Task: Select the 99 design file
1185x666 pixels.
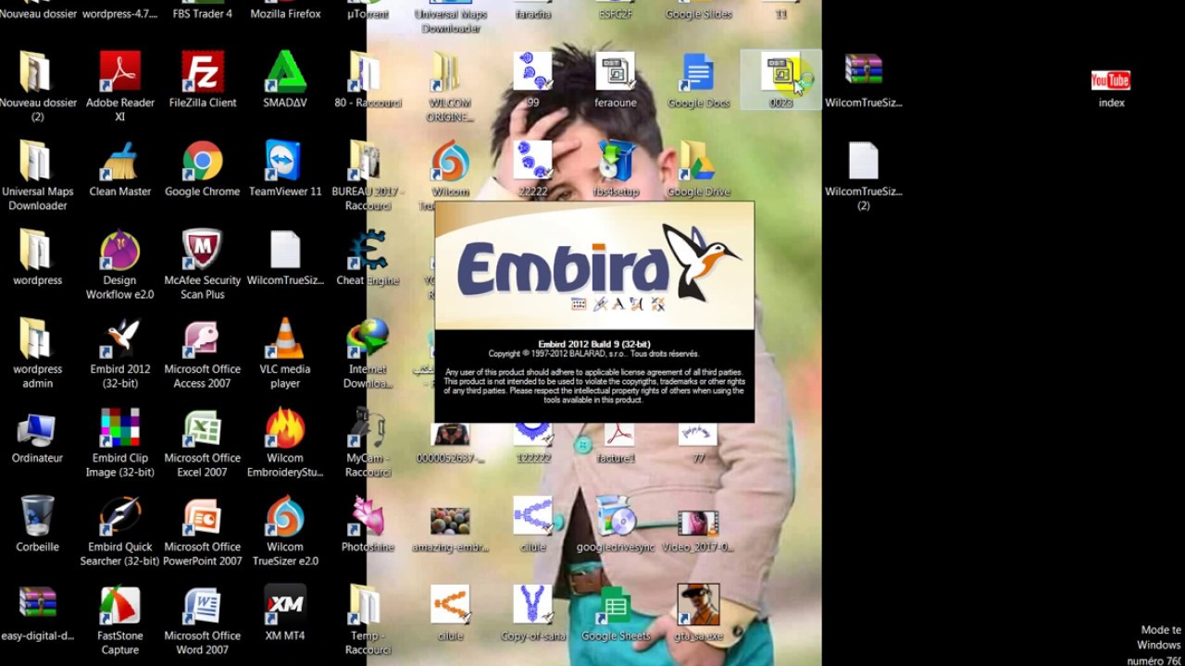Action: pyautogui.click(x=532, y=80)
